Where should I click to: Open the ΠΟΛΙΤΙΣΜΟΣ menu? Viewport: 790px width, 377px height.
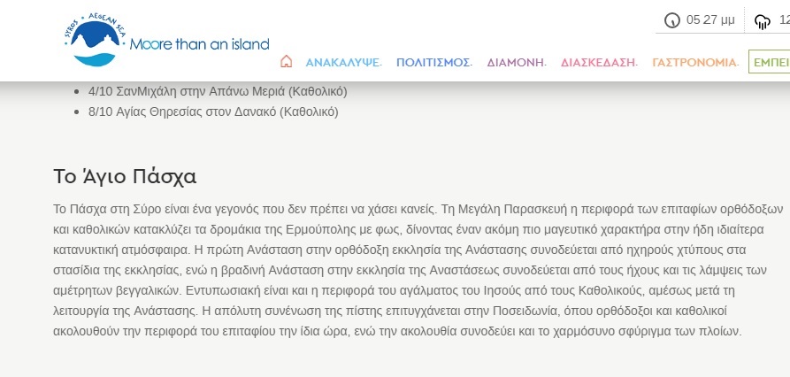click(x=433, y=63)
